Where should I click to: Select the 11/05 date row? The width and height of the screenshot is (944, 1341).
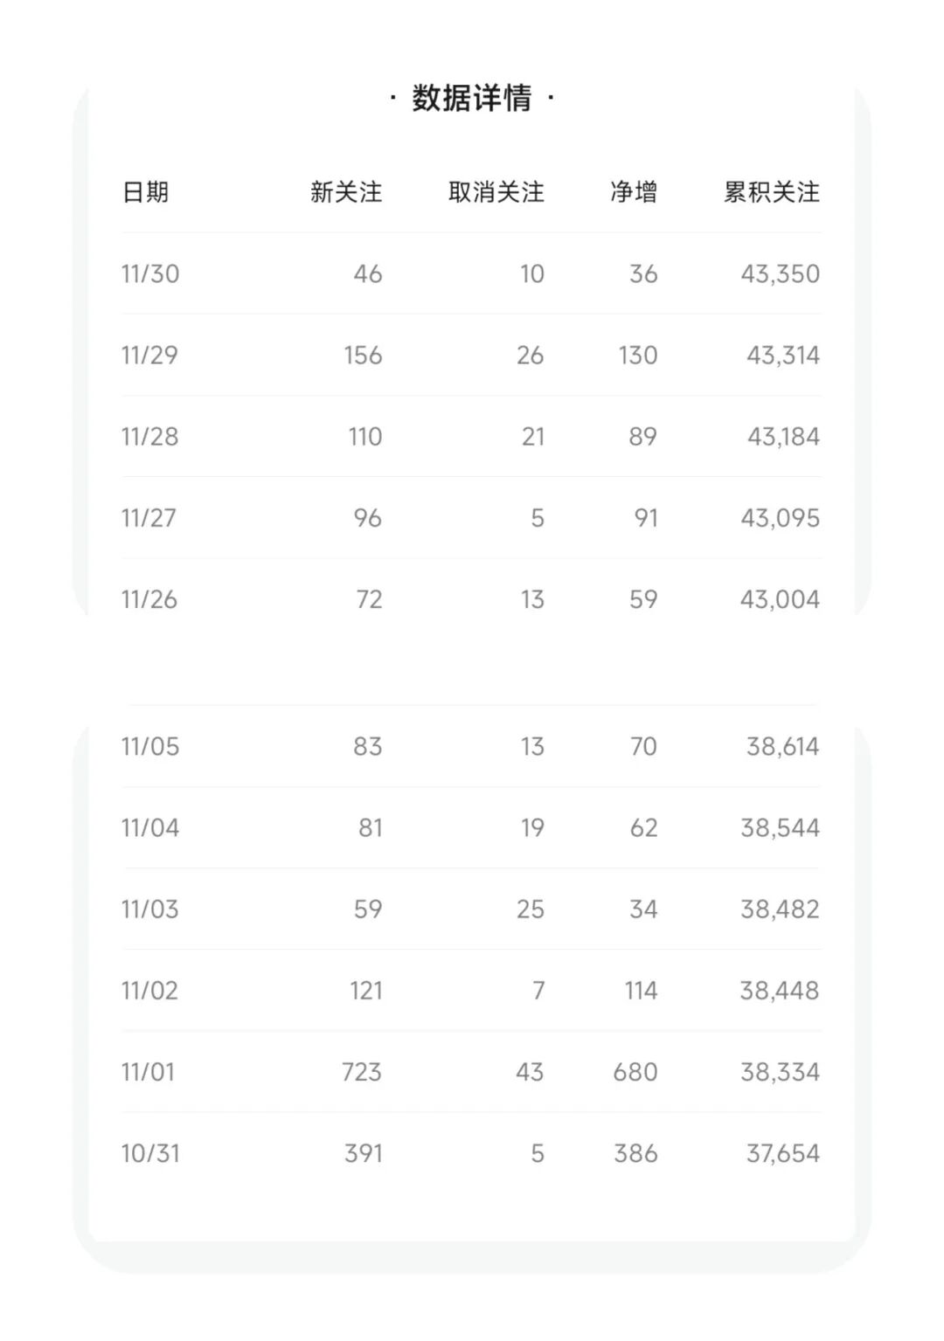pos(471,746)
